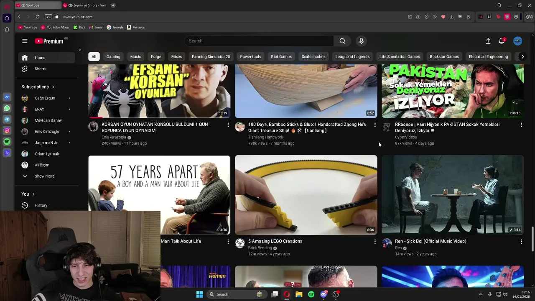Open Brick Bending channel link

coord(260,248)
